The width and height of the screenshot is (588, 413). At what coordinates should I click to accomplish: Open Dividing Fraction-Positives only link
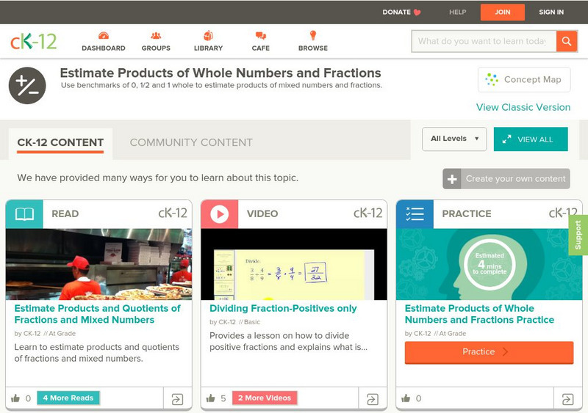pos(283,309)
